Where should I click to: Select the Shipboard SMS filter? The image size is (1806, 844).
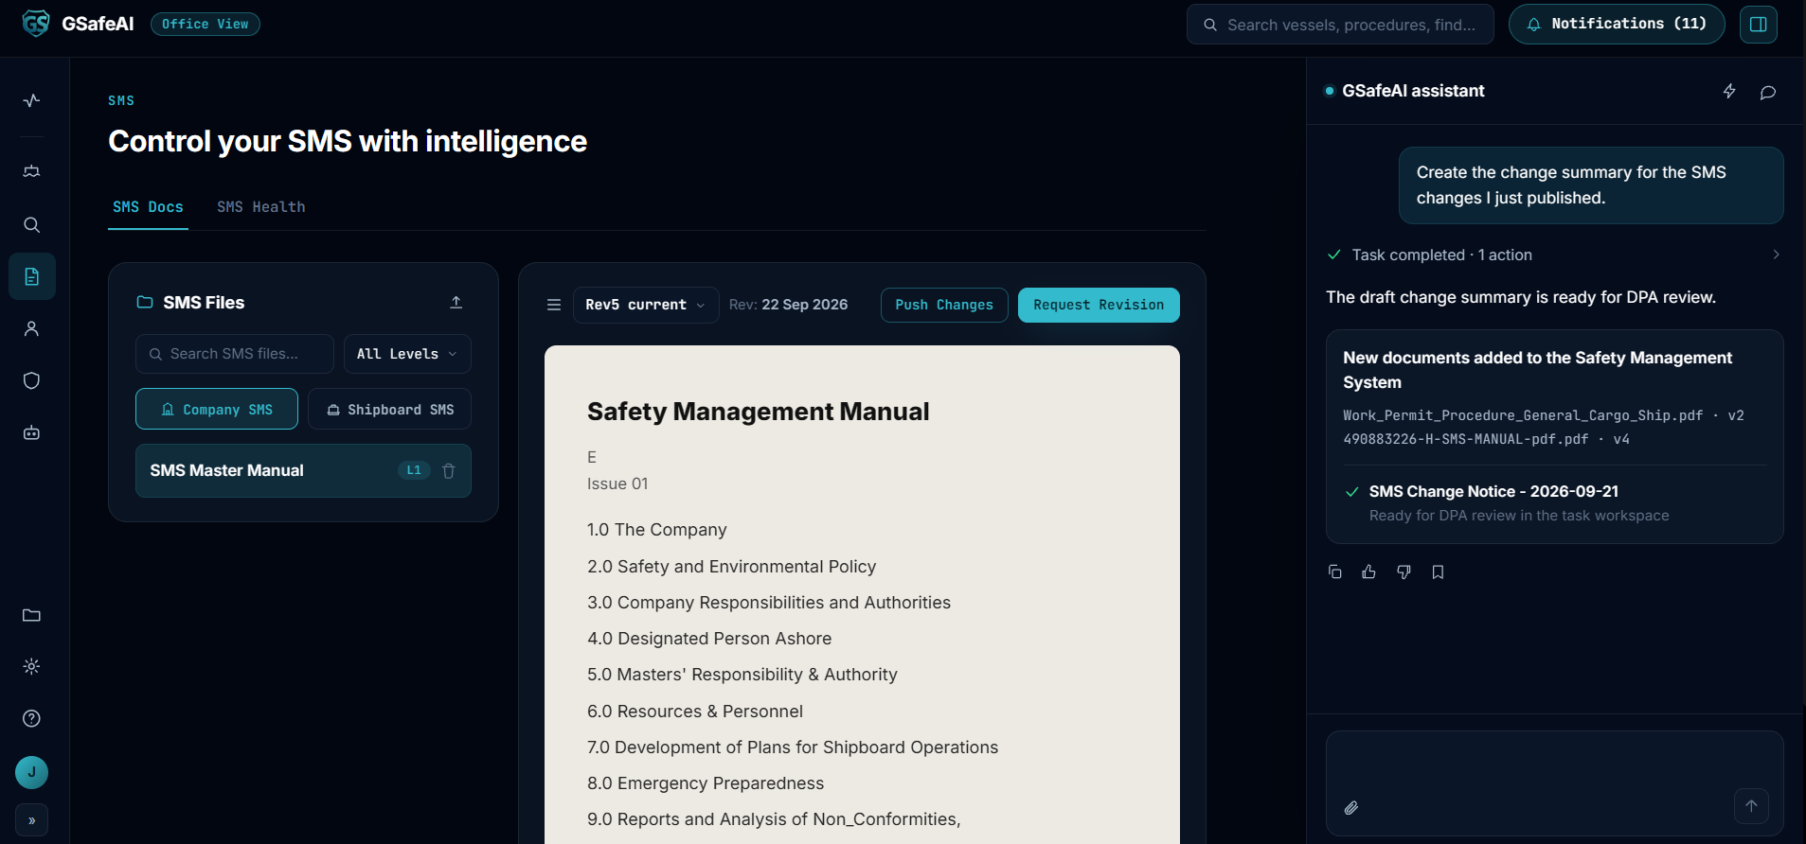click(390, 409)
